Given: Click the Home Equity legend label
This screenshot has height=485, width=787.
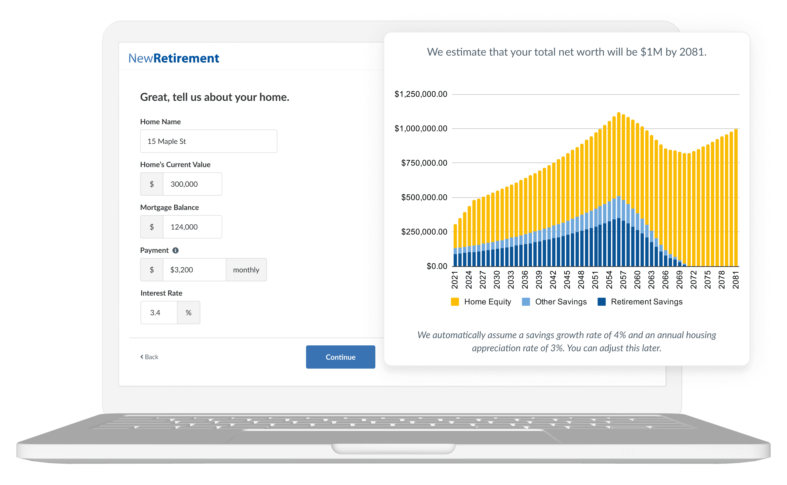Looking at the screenshot, I should click(x=487, y=302).
